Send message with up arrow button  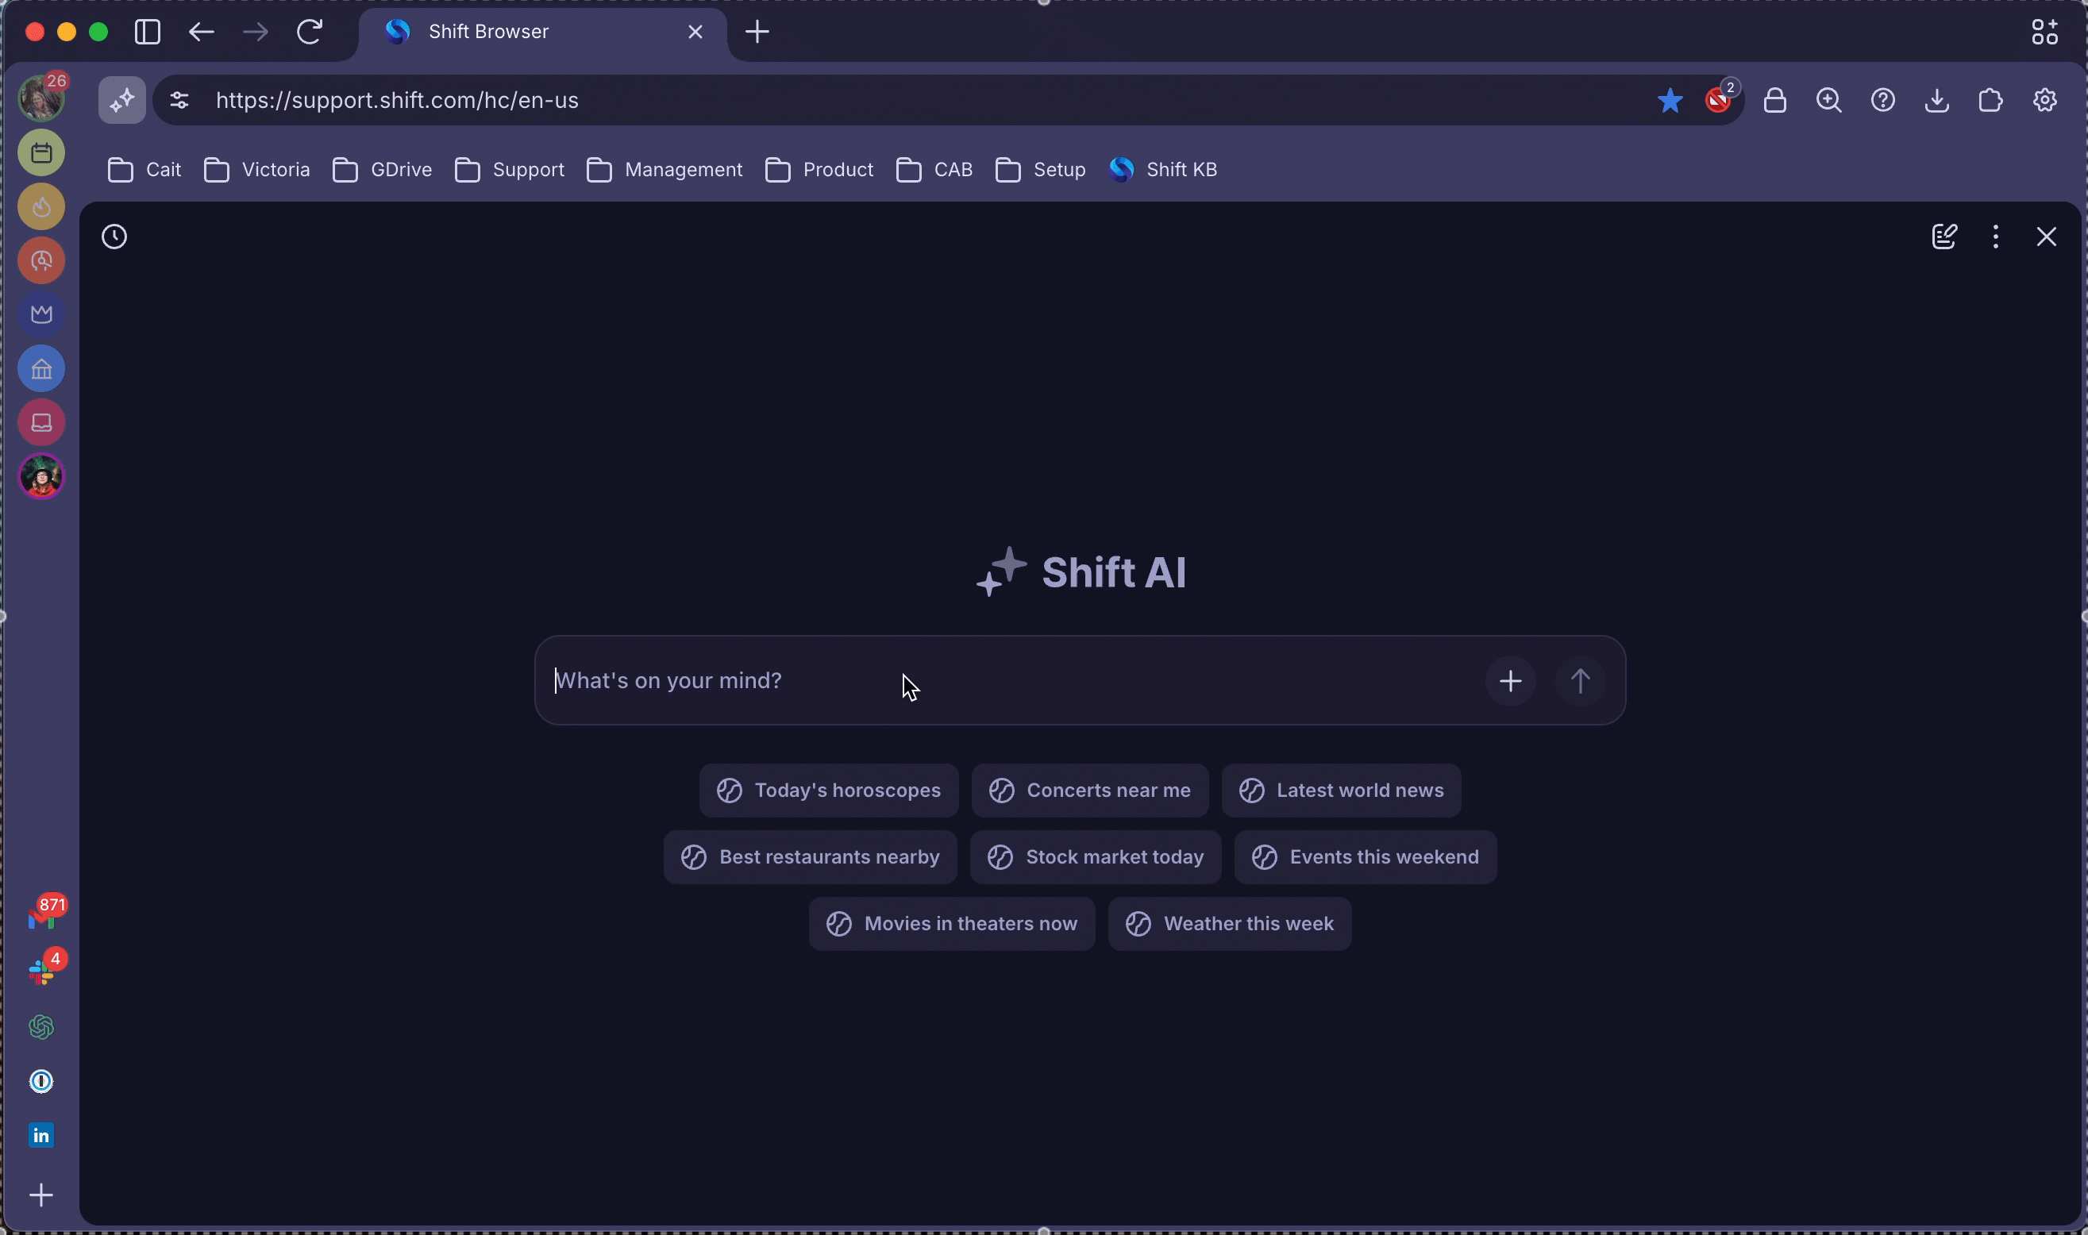(1581, 682)
